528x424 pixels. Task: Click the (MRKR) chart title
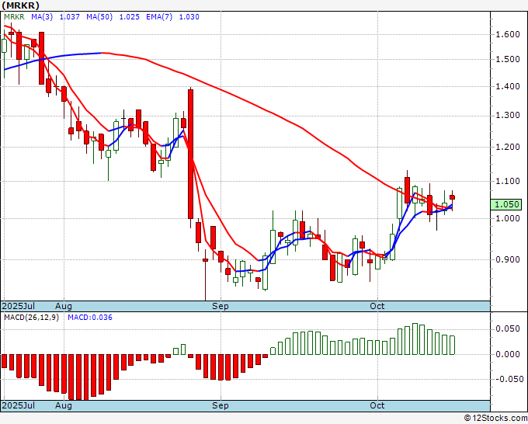[20, 5]
